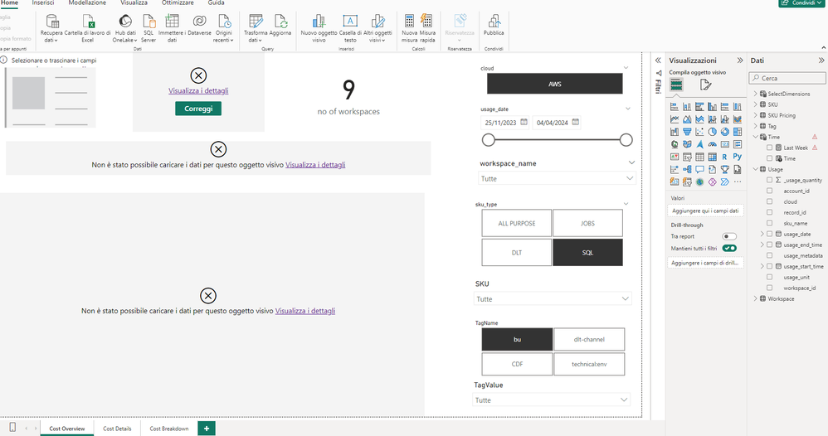Select the Python visual icon
Image resolution: width=828 pixels, height=436 pixels.
738,156
